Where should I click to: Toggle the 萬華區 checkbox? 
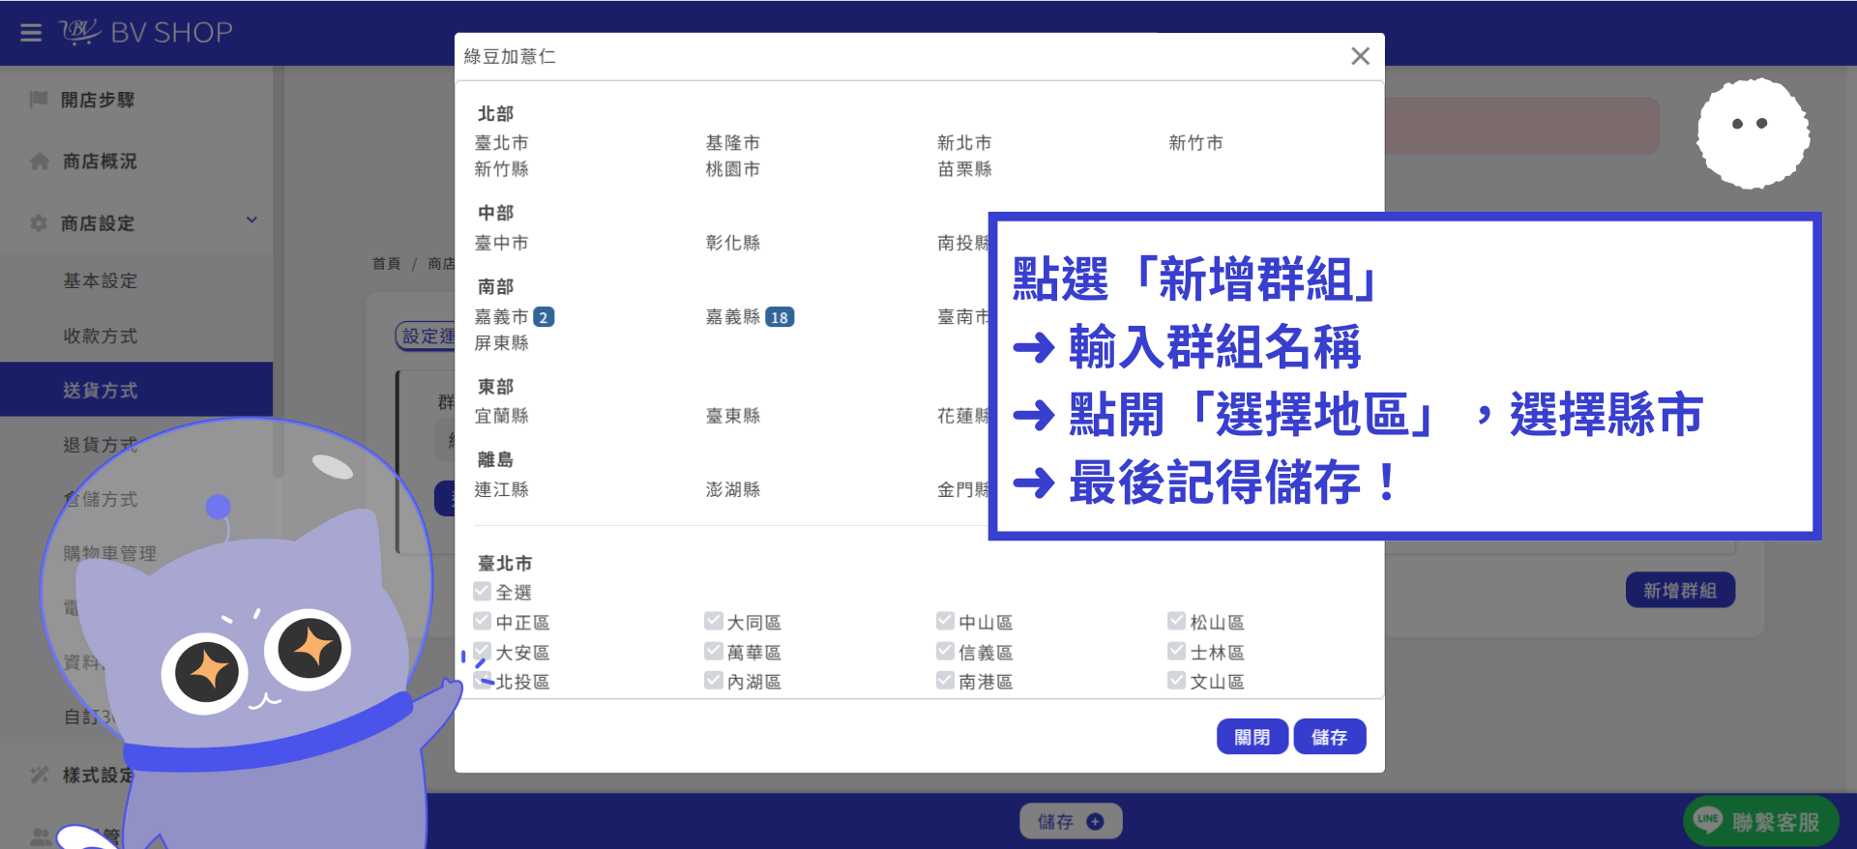click(714, 651)
